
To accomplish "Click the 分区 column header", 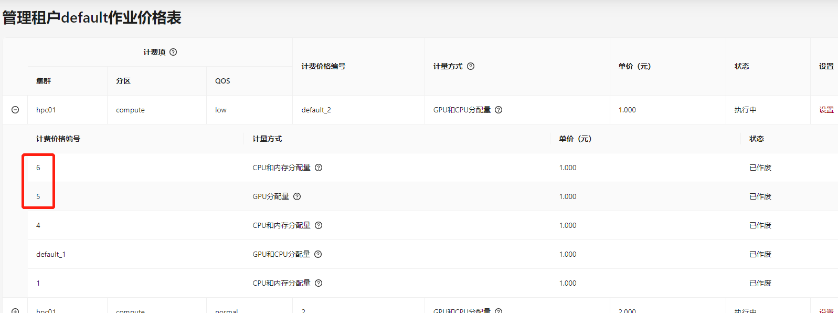I will 123,81.
